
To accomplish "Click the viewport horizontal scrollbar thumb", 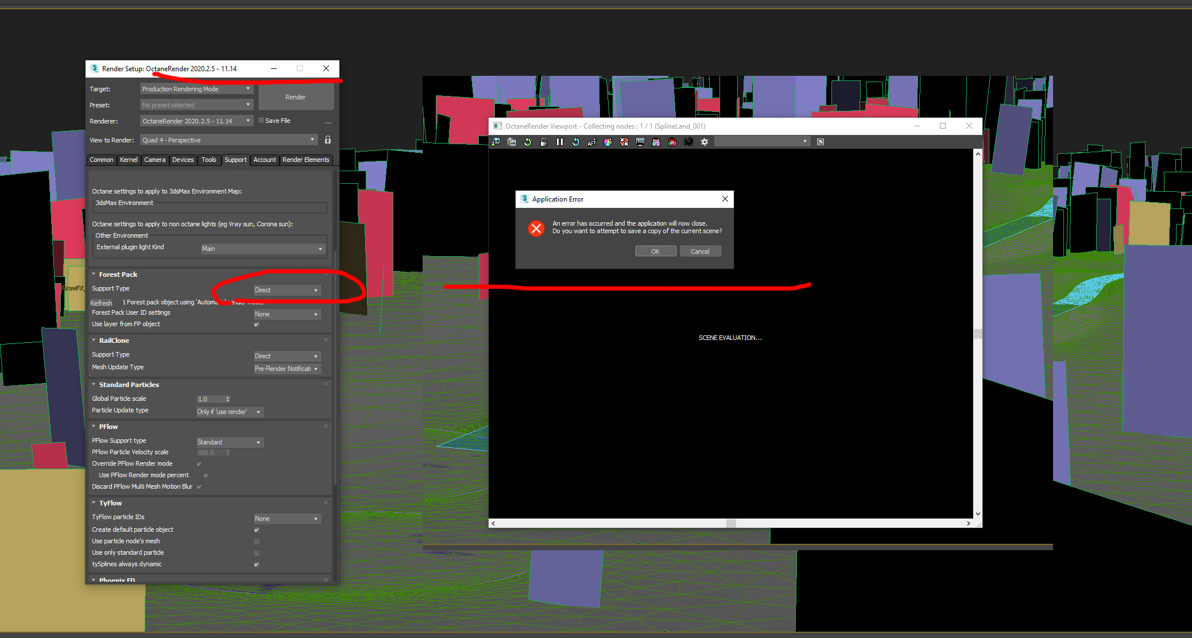I will (x=731, y=523).
